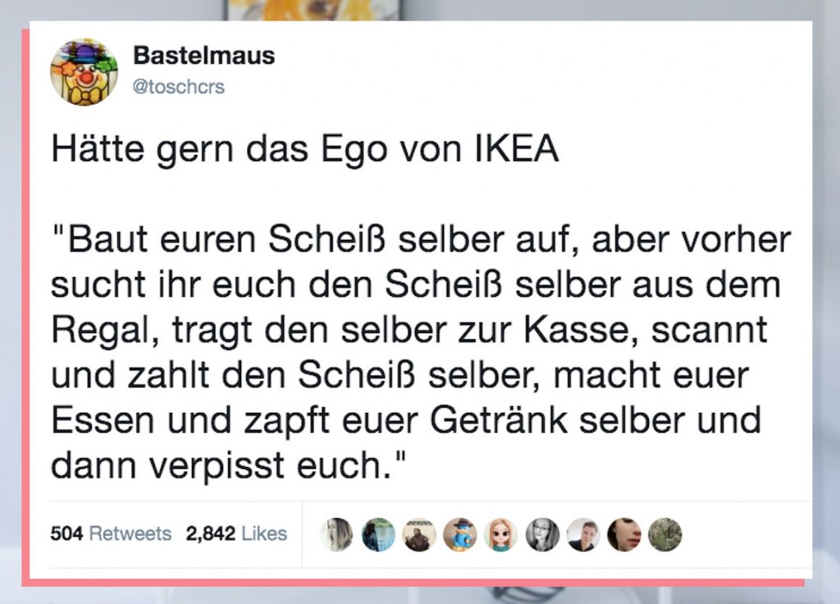Click the avatar of man in dark shirt
This screenshot has width=840, height=604.
[x=583, y=534]
